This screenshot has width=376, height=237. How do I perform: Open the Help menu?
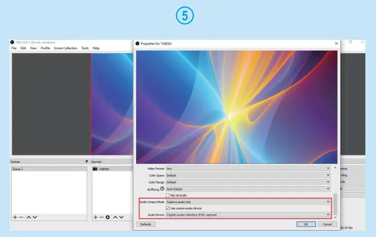pos(96,48)
